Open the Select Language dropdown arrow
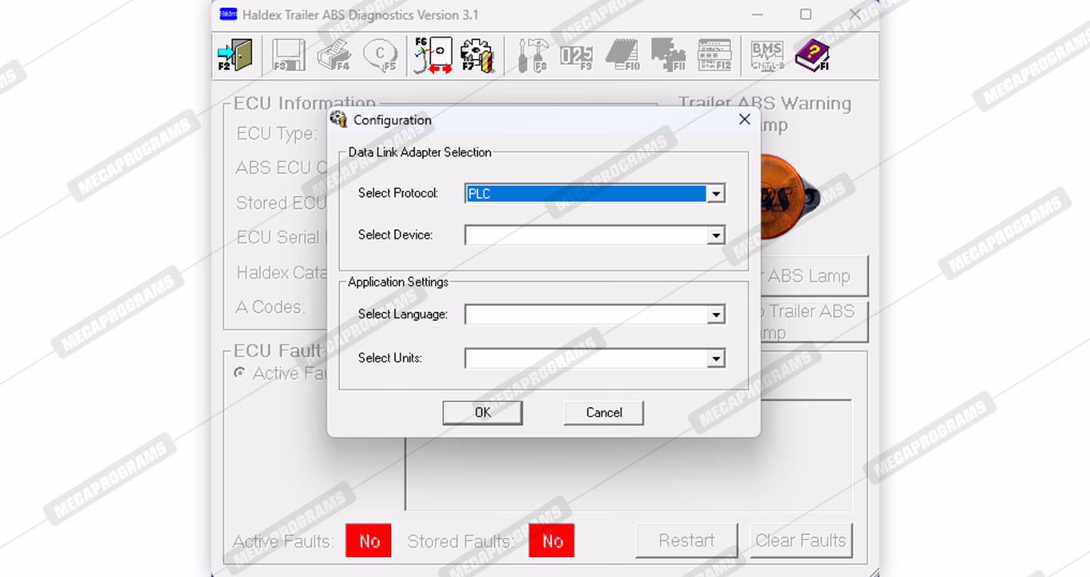Viewport: 1090px width, 577px height. coord(716,315)
